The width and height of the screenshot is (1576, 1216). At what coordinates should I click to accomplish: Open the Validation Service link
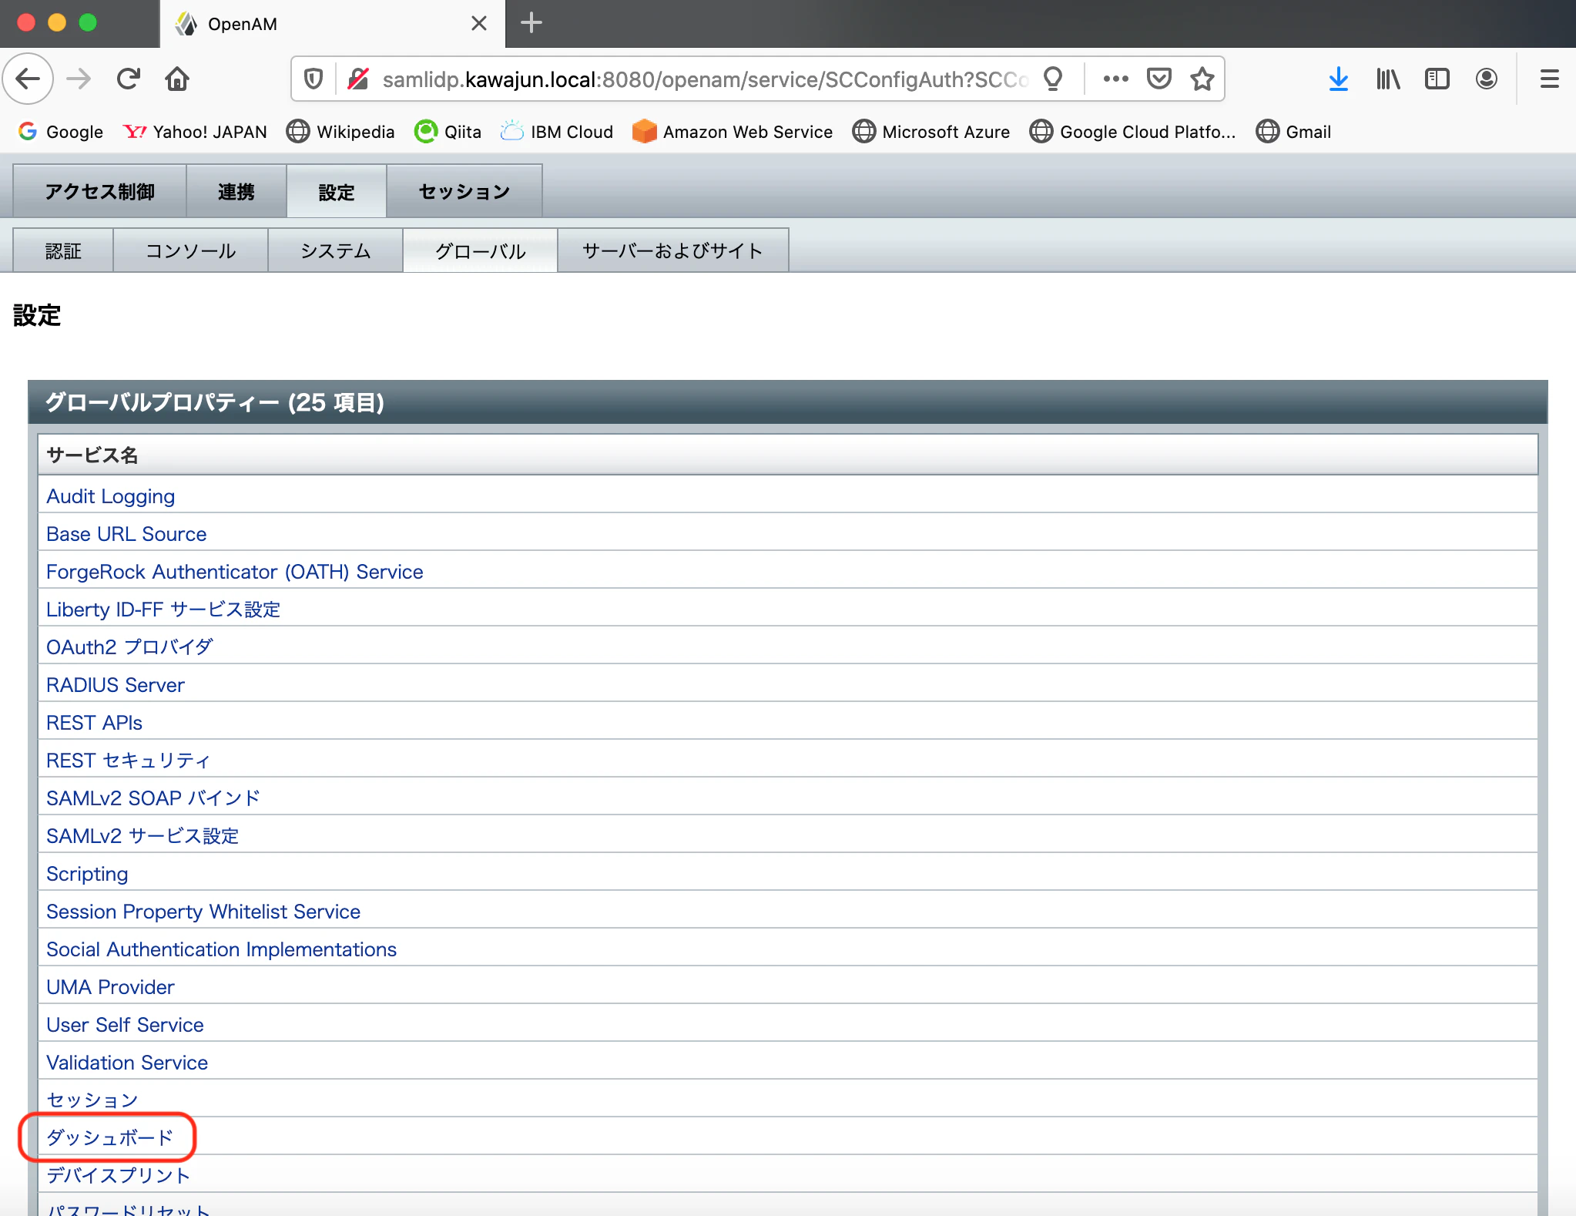(x=127, y=1063)
